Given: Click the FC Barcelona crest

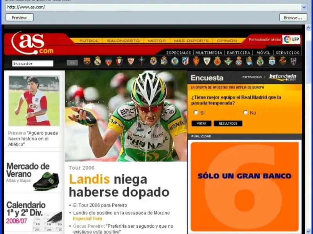Looking at the screenshot, I should tap(87, 61).
